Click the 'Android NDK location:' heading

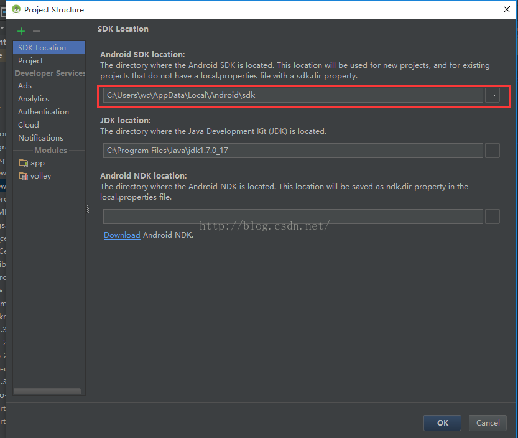pyautogui.click(x=144, y=176)
